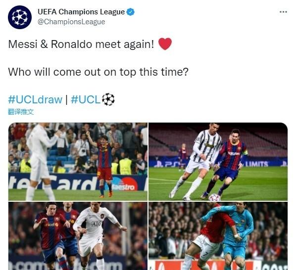
Task: Open the @ChampionsLeague handle link
Action: (71, 22)
